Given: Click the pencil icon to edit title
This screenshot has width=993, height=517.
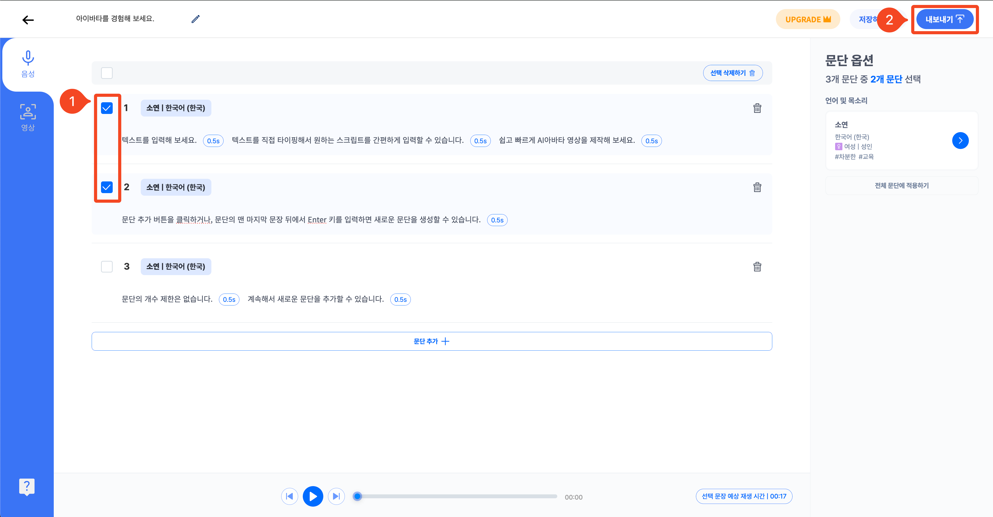Looking at the screenshot, I should coord(196,19).
